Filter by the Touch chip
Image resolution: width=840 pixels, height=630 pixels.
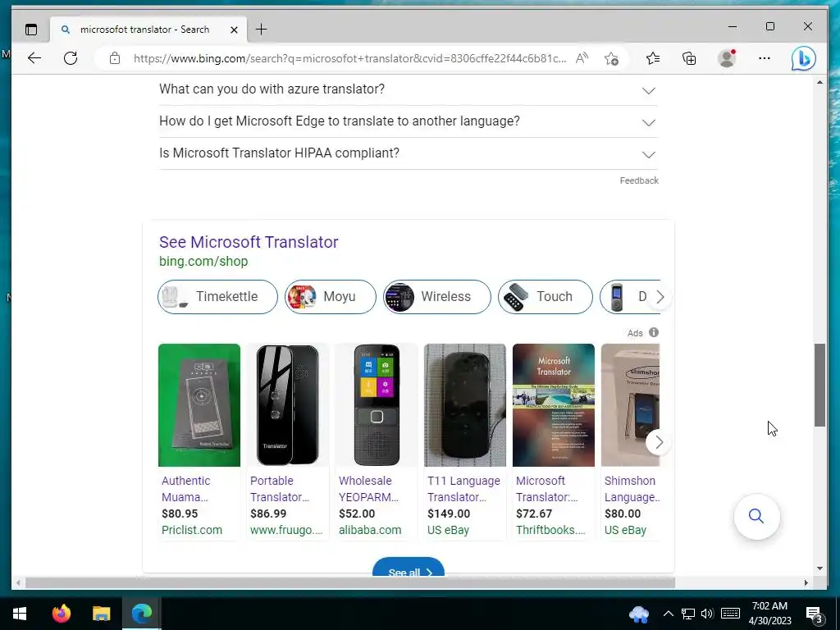(545, 297)
